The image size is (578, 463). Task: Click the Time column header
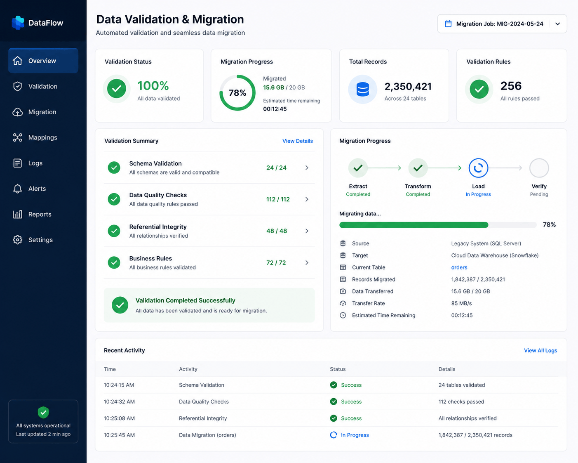[x=110, y=369]
